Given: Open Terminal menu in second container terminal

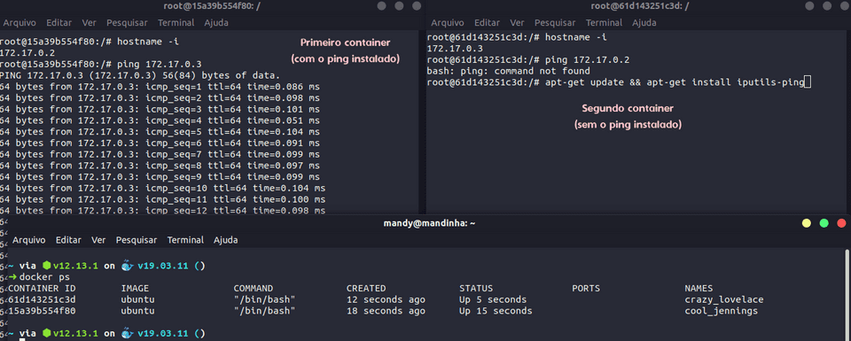Looking at the screenshot, I should pyautogui.click(x=604, y=23).
